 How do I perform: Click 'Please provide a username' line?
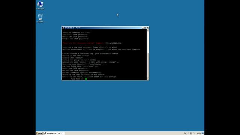pyautogui.click(x=90, y=54)
